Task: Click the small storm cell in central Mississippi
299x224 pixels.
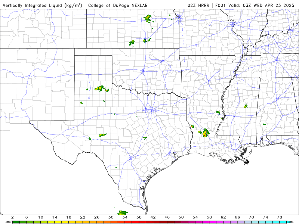Action: point(246,106)
